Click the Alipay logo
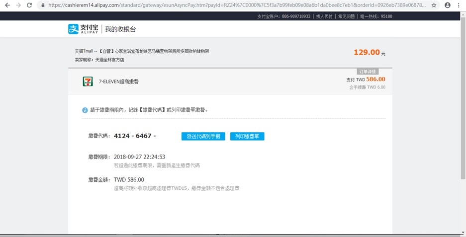The width and height of the screenshot is (466, 237). tap(83, 29)
